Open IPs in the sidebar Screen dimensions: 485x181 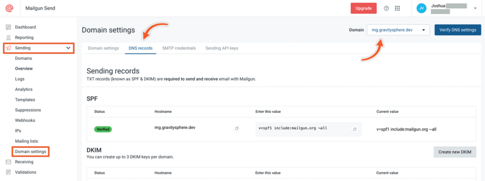[18, 130]
